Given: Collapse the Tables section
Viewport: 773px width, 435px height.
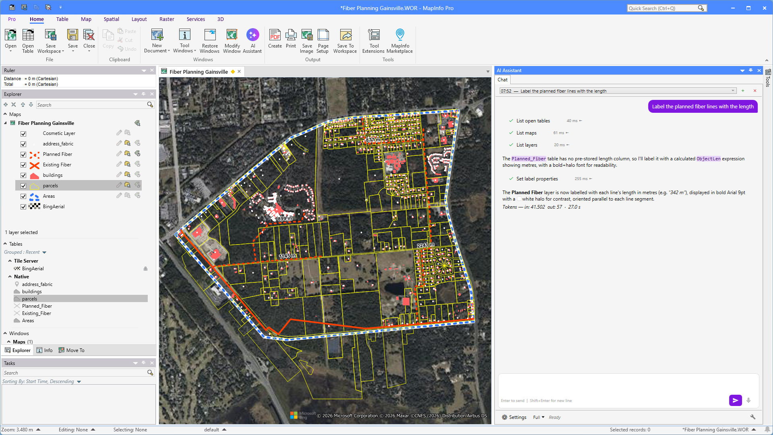Looking at the screenshot, I should 5,244.
